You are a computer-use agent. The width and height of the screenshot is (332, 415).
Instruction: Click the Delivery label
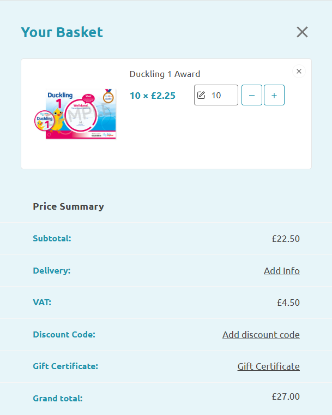point(52,271)
